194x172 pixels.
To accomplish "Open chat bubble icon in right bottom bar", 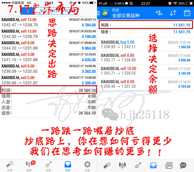I will (183, 165).
